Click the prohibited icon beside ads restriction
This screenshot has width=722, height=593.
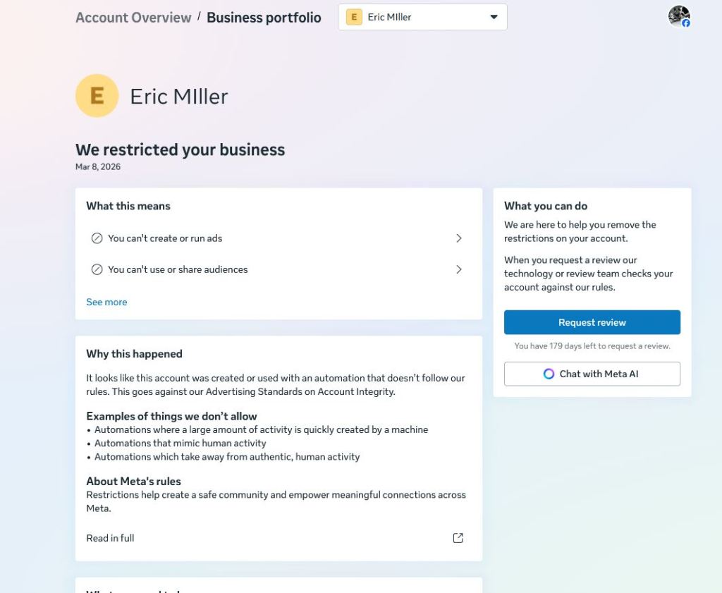point(97,238)
